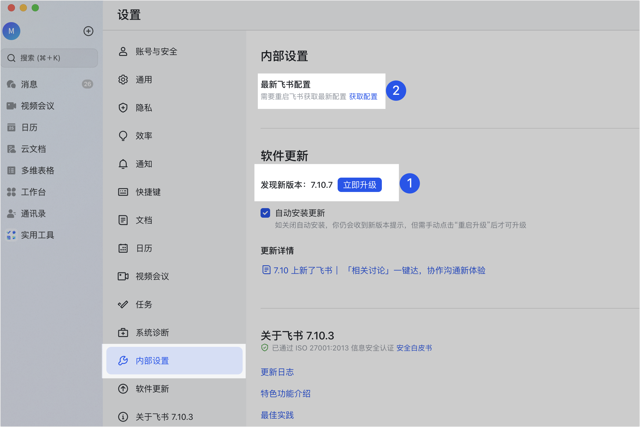
Task: Open 云文档 docs icon in sidebar
Action: pos(11,149)
